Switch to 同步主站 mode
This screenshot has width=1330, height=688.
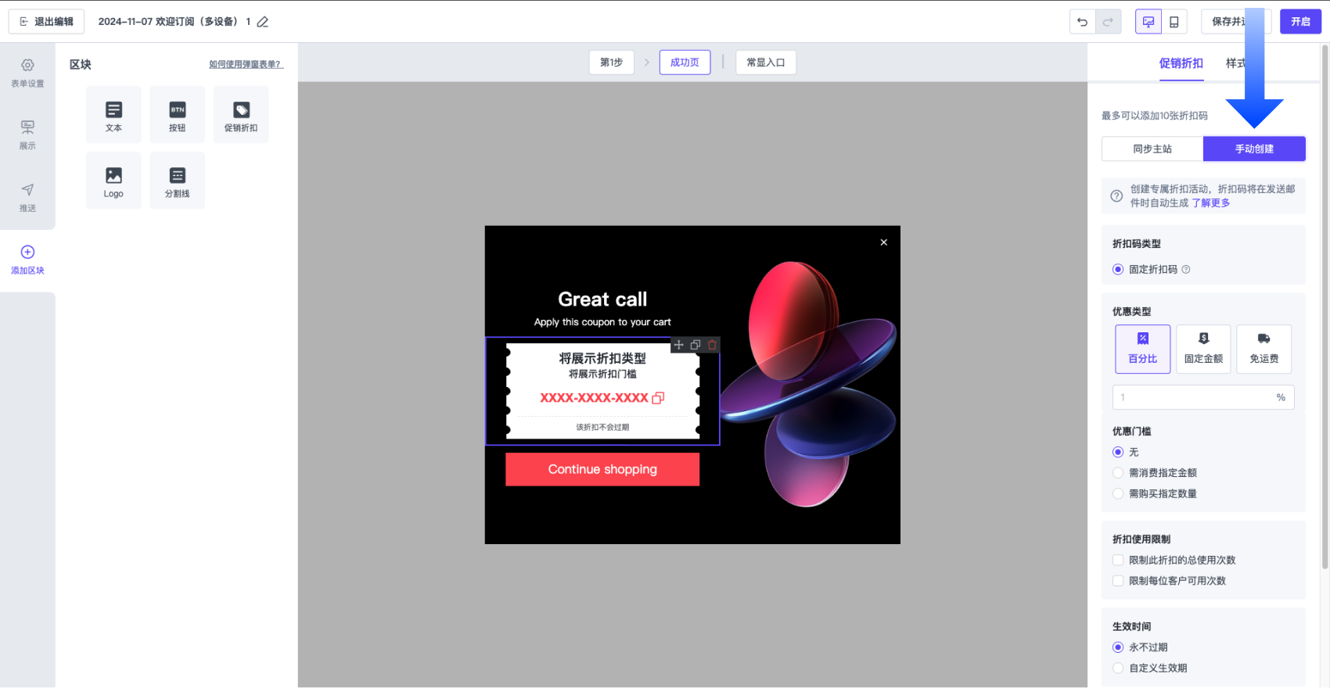[1152, 149]
